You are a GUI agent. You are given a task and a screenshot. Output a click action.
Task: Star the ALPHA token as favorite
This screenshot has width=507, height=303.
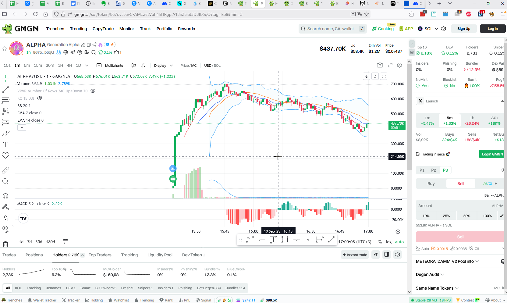[5, 48]
